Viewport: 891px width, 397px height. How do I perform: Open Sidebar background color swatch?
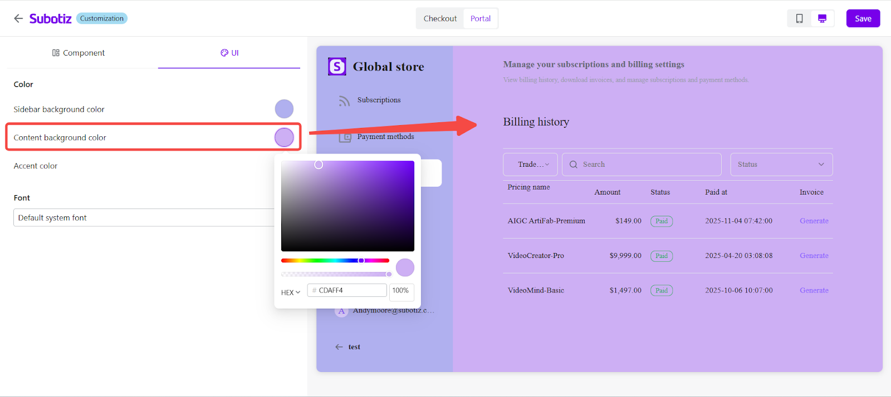click(284, 109)
